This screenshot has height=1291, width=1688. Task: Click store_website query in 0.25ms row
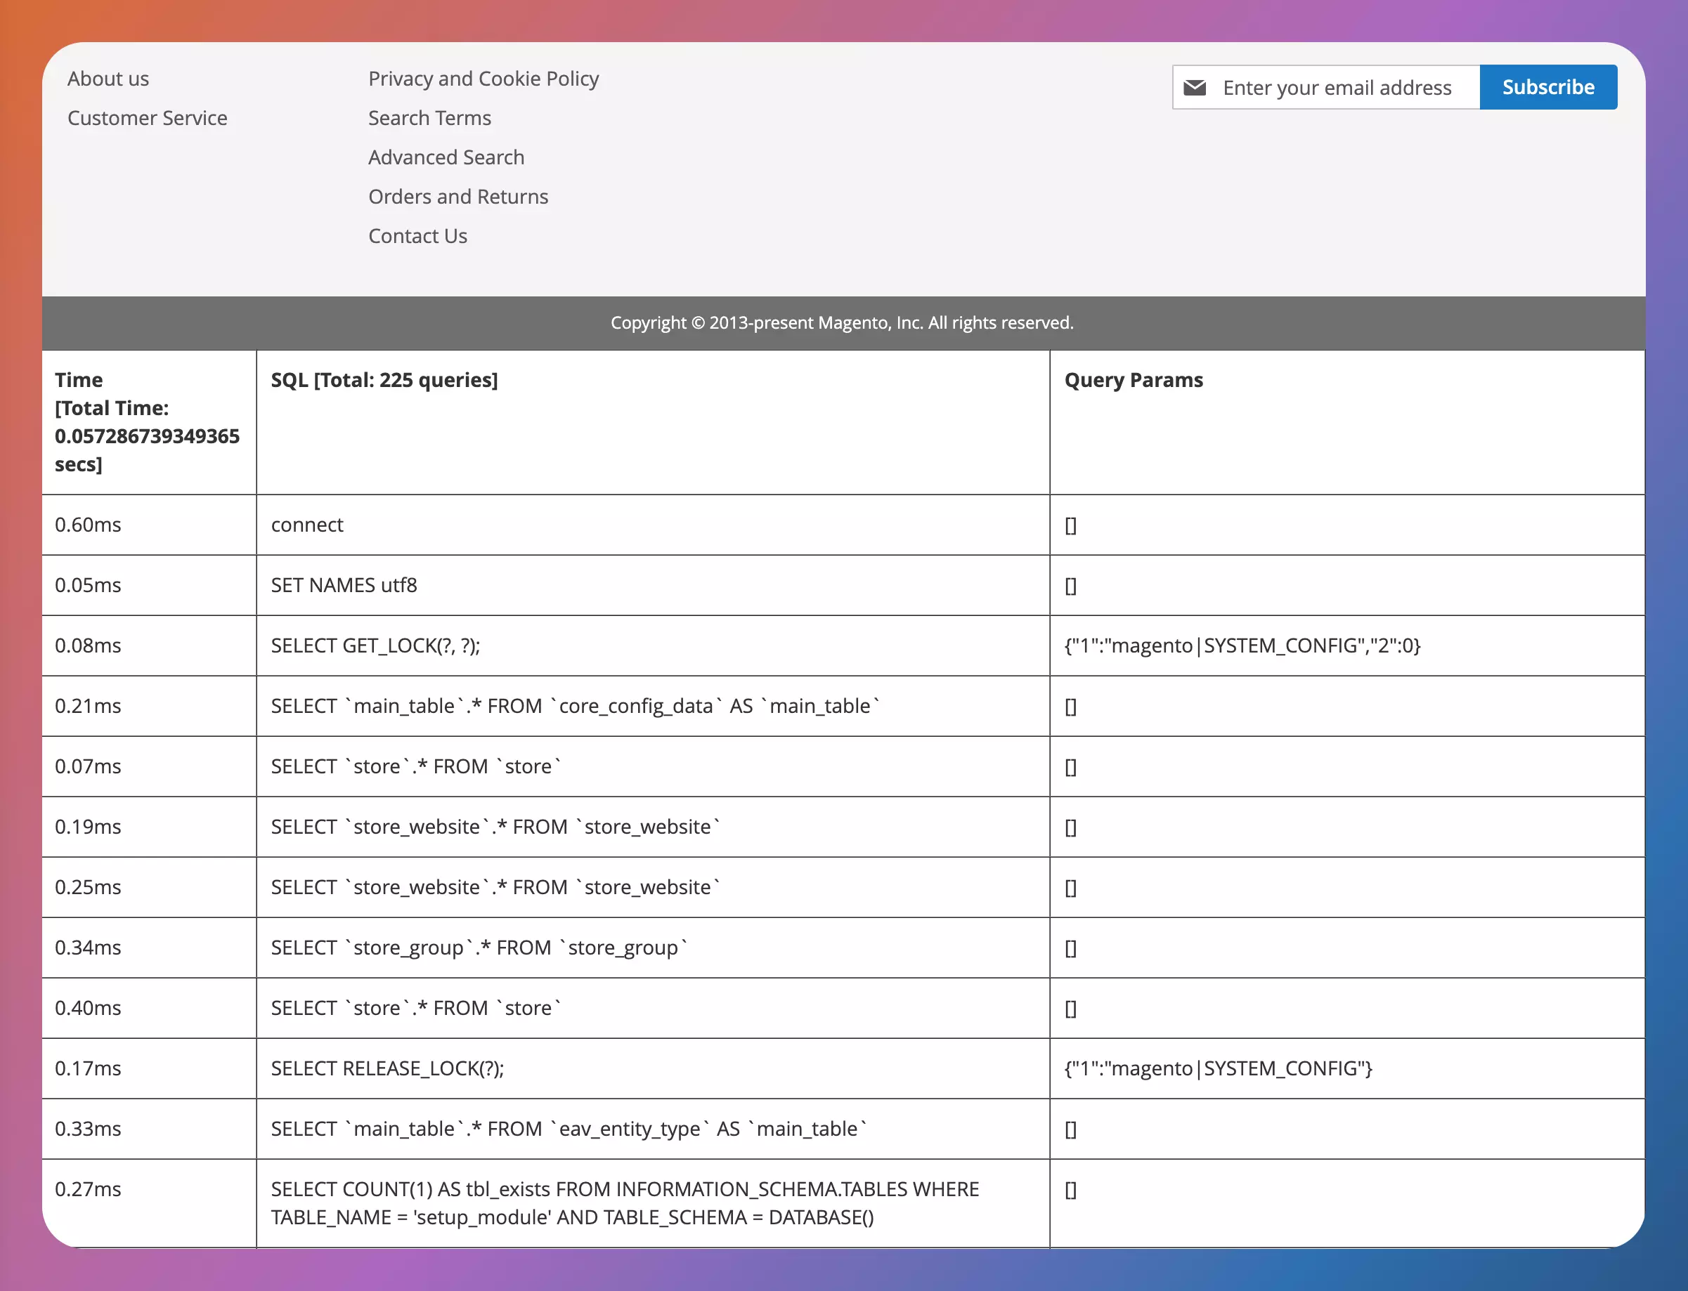[x=654, y=887]
